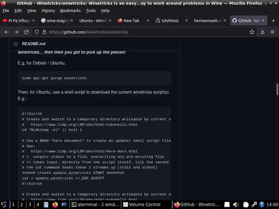This screenshot has height=209, width=279.
Task: Open the blue update notifier tray icon
Action: 262,205
